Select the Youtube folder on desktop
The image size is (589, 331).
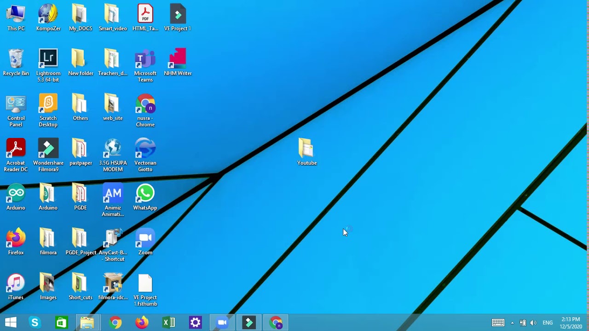coord(306,148)
